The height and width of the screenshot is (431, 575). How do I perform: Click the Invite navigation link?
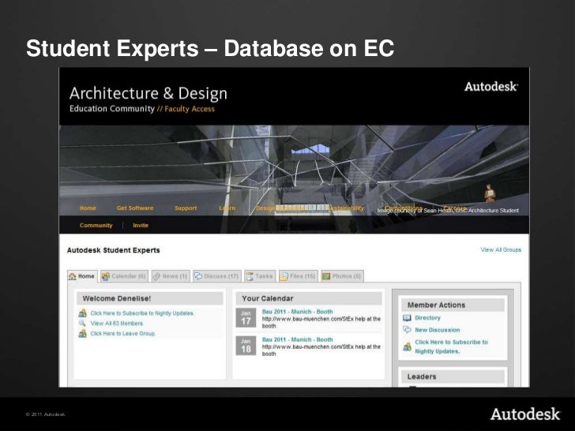(141, 226)
